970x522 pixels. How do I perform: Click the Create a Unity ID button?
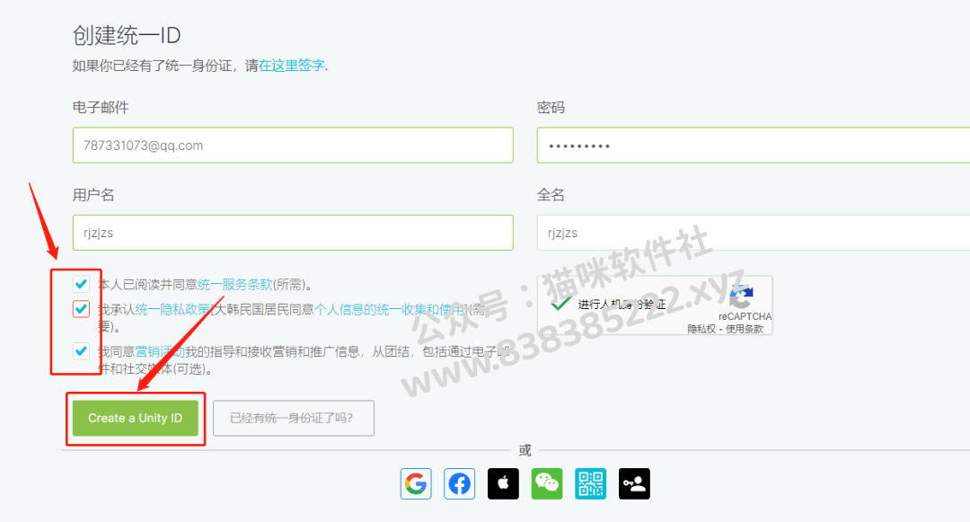click(x=136, y=418)
